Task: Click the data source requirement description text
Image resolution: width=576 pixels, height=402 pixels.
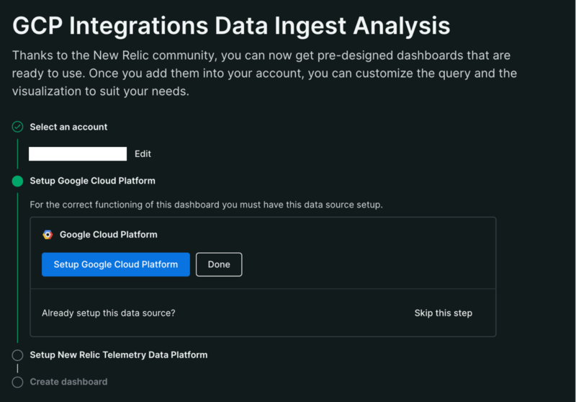Action: coord(206,205)
